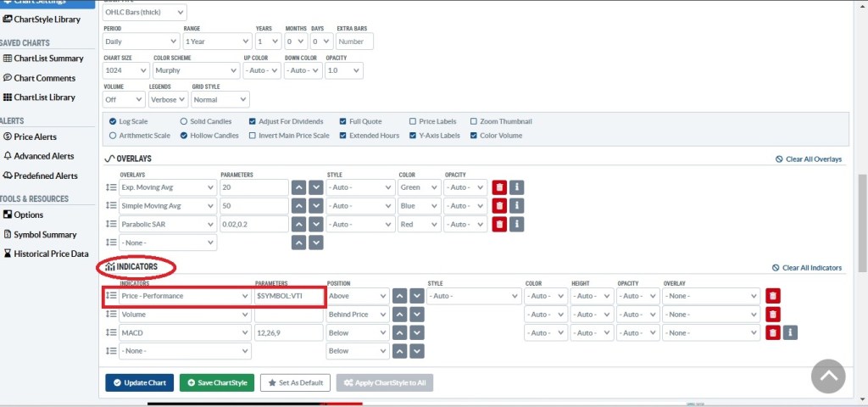Delete the MACD indicator row
The image size is (868, 407).
(x=772, y=332)
